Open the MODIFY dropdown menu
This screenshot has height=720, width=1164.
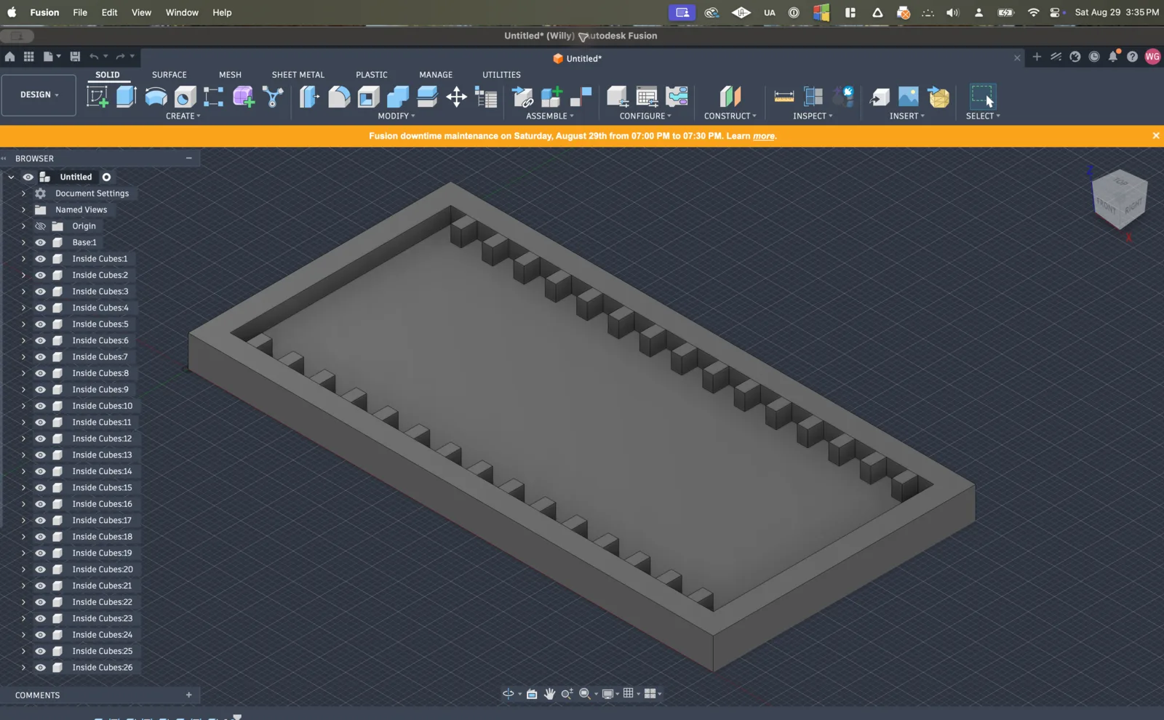tap(396, 116)
